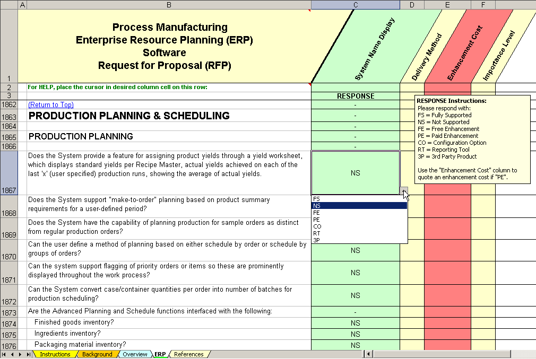This screenshot has width=536, height=359.
Task: Choose NS from the response dropdown list
Action: click(x=359, y=206)
